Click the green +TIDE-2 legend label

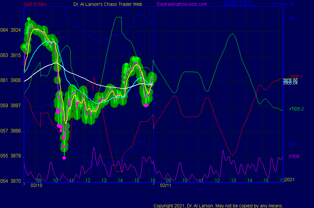(296, 109)
